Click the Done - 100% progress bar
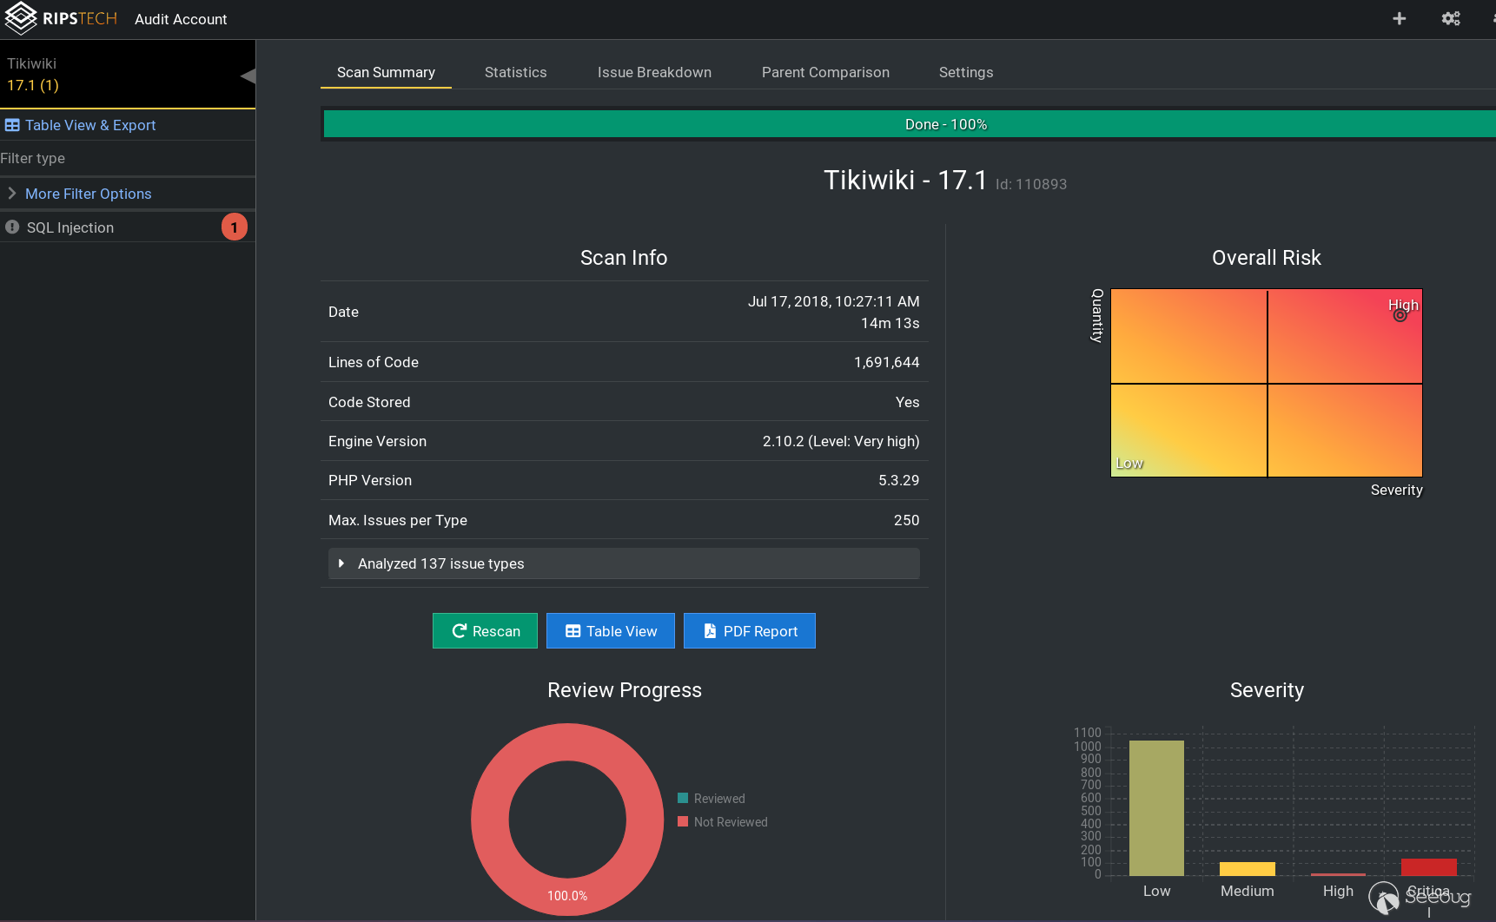Screen dimensions: 1496x922 [910, 124]
